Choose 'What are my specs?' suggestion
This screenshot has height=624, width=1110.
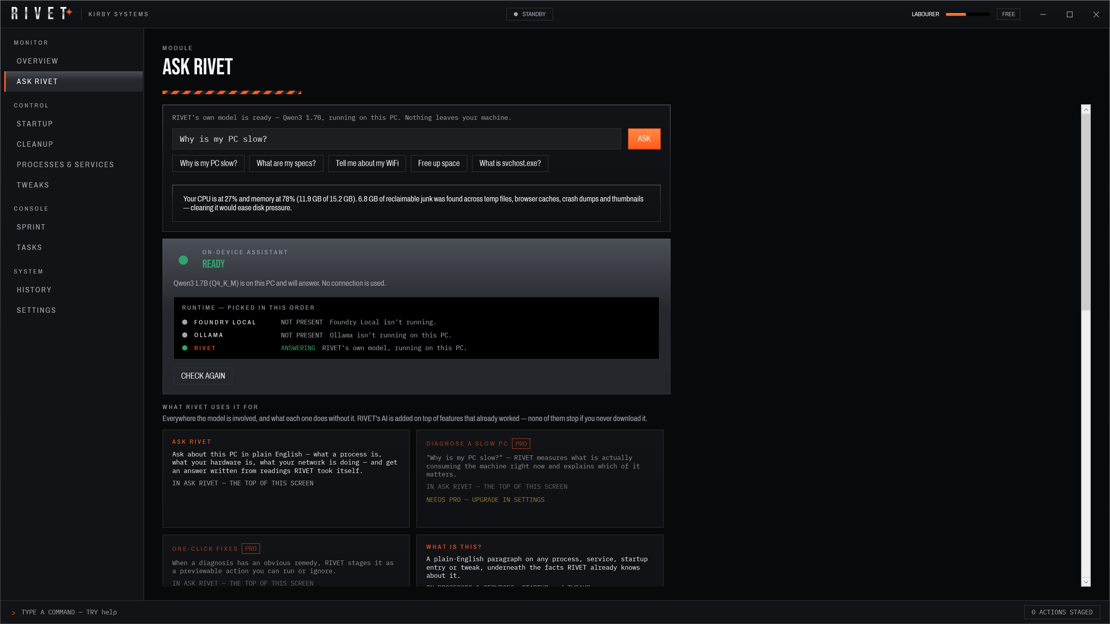tap(286, 163)
